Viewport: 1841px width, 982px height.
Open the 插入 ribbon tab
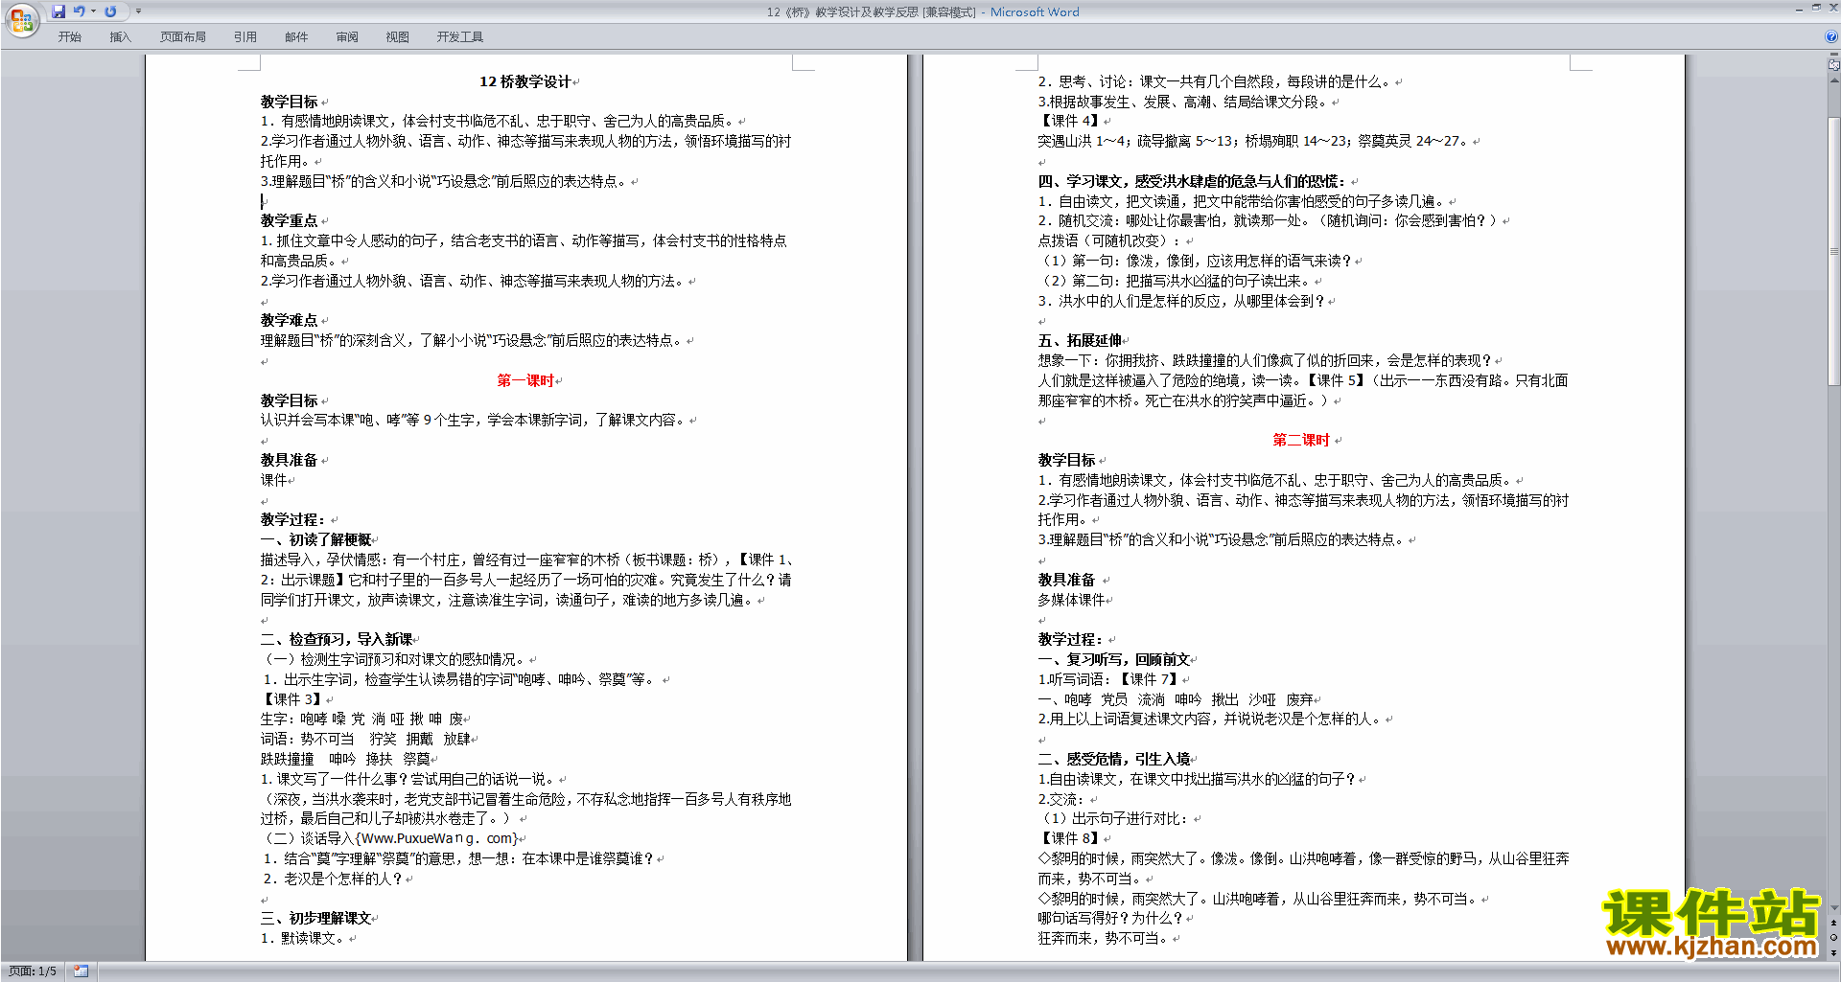pos(120,37)
